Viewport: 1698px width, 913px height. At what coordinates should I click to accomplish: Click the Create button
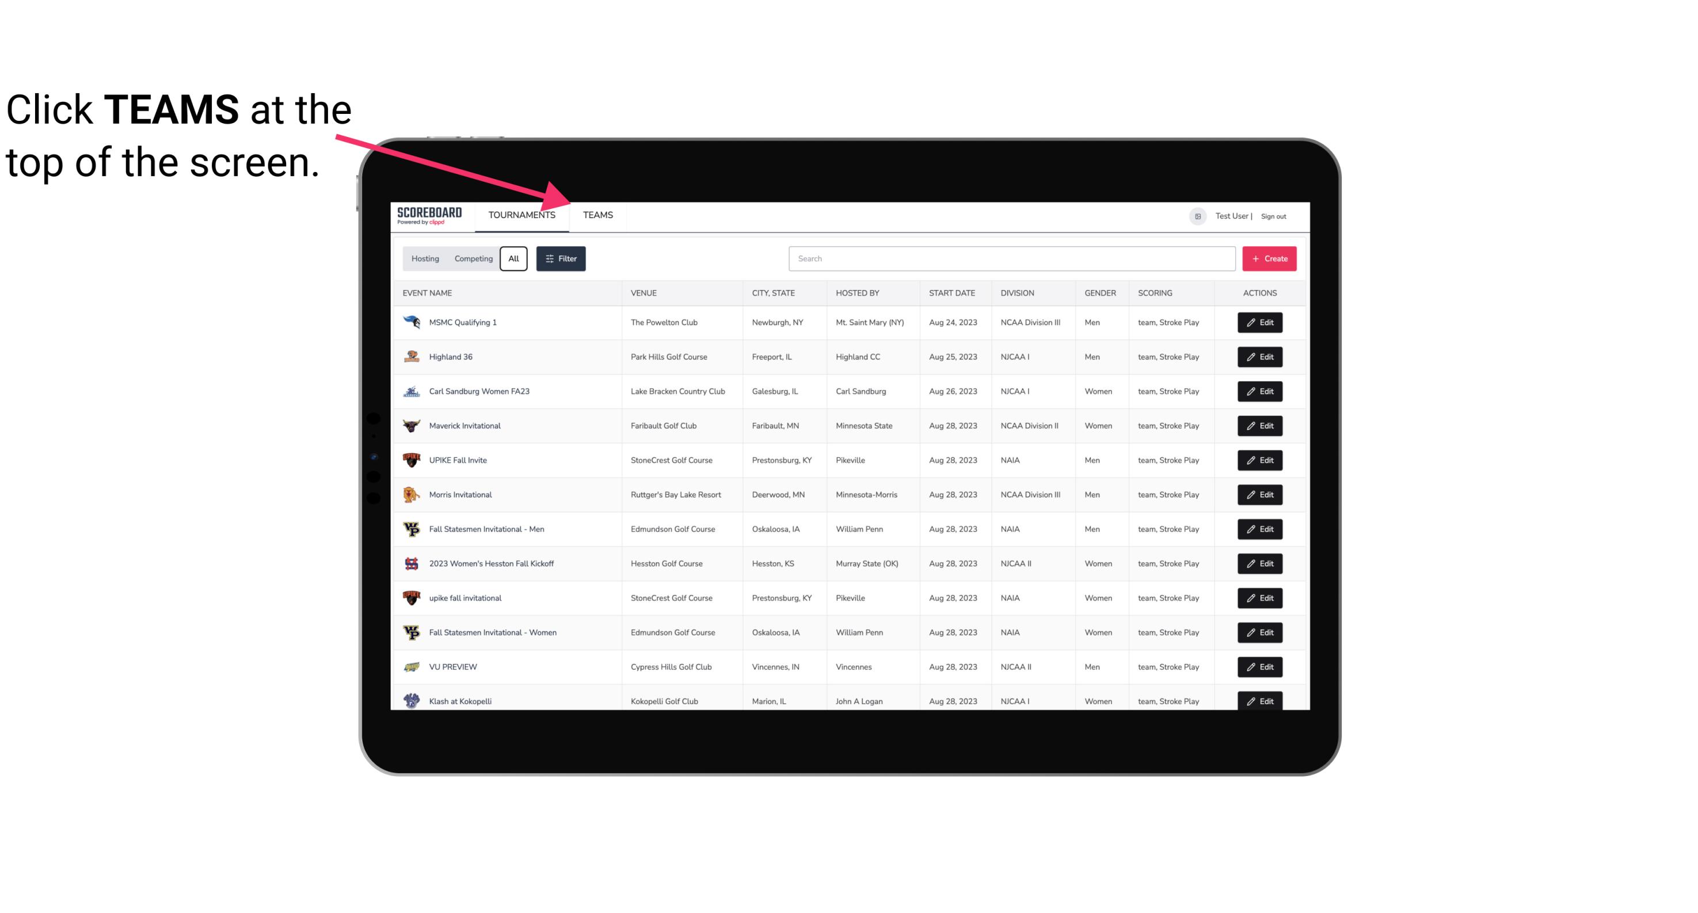1269,259
